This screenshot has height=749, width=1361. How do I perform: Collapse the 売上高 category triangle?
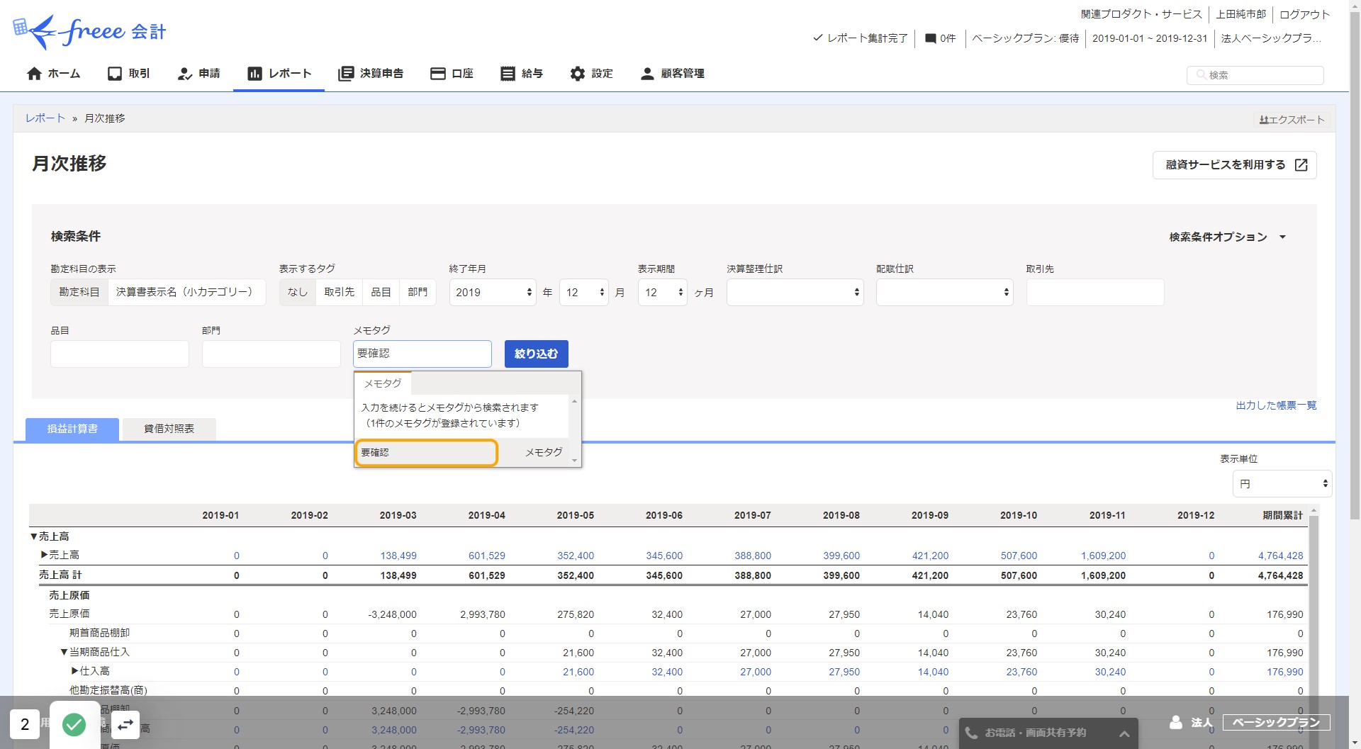(33, 537)
